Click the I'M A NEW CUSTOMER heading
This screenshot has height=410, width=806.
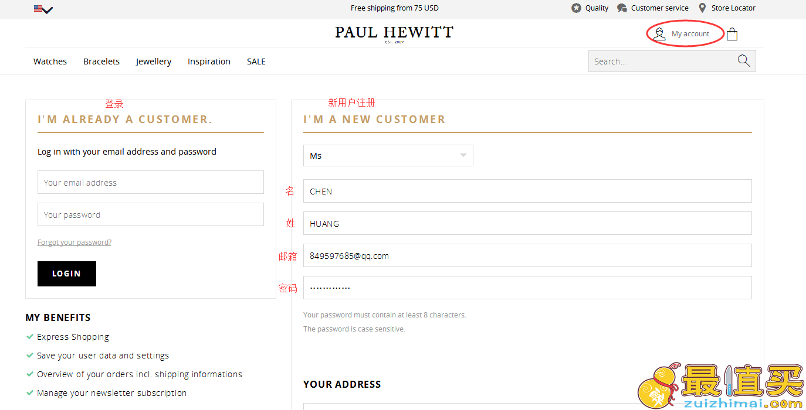tap(374, 119)
